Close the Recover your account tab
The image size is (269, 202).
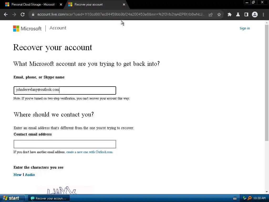pos(124,4)
